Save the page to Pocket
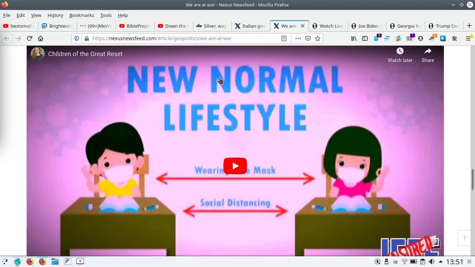 click(x=308, y=38)
